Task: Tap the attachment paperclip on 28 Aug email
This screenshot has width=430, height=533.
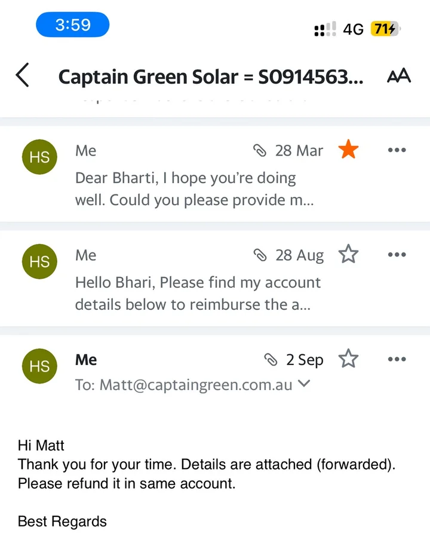Action: tap(260, 255)
